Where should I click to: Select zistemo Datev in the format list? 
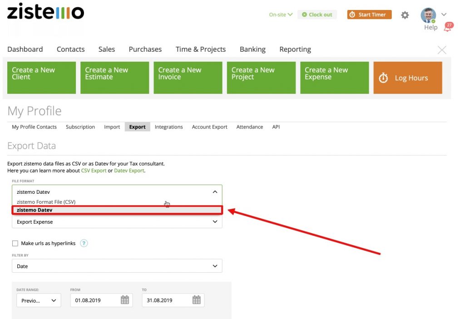[117, 210]
